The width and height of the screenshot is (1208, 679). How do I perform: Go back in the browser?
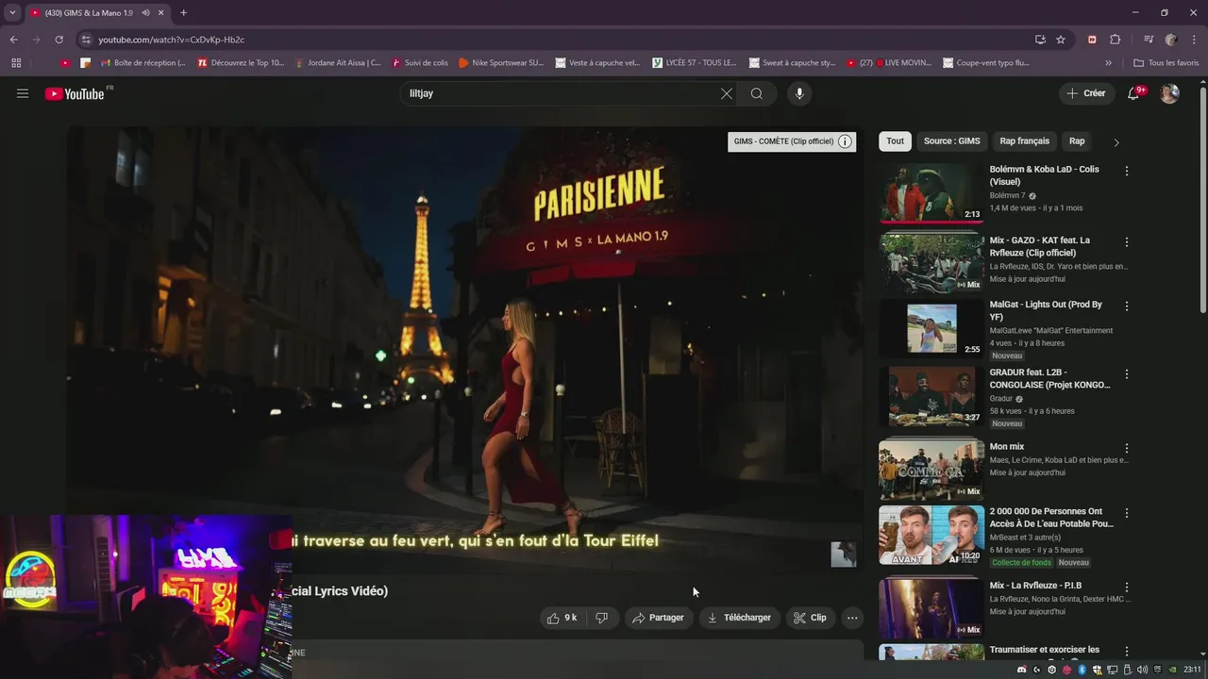pos(13,40)
